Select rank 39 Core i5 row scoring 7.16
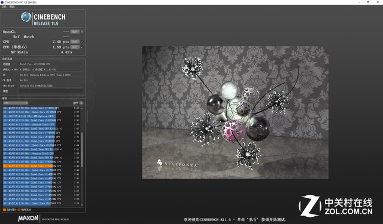 [41, 203]
